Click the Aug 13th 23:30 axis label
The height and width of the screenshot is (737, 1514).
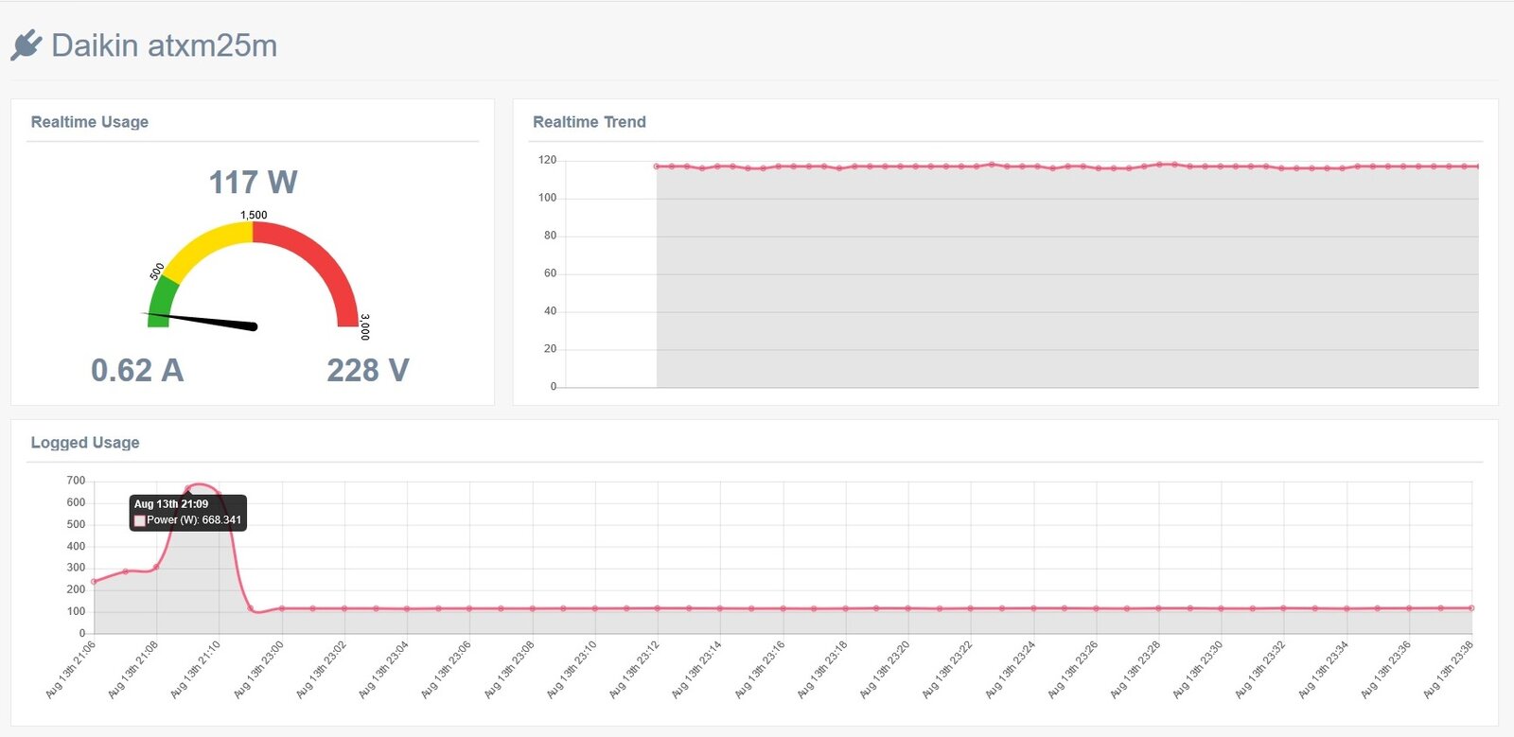coord(1198,670)
